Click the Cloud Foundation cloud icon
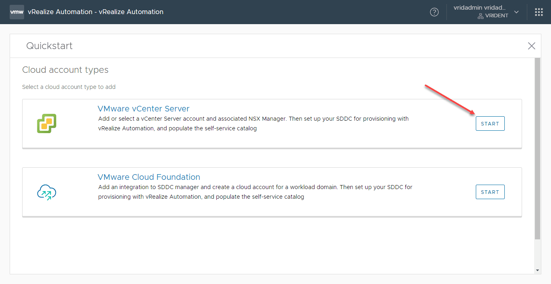Image resolution: width=551 pixels, height=284 pixels. (x=47, y=192)
